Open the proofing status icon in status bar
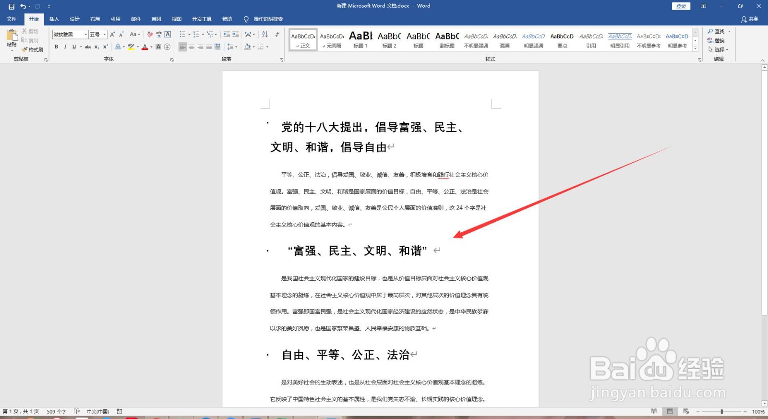Viewport: 768px width, 419px height. pyautogui.click(x=77, y=411)
